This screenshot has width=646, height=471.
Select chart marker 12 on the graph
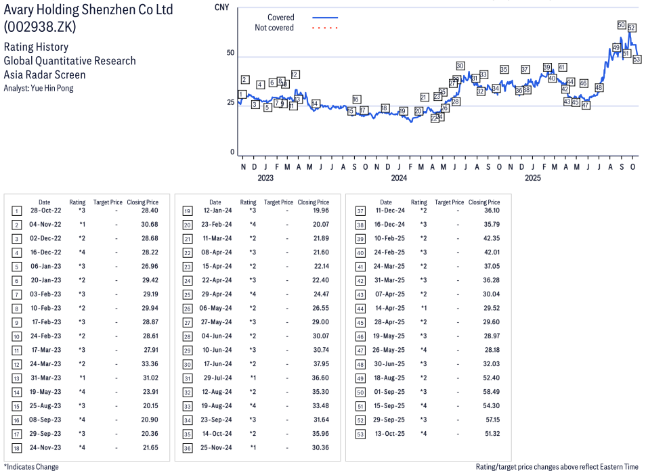click(295, 74)
